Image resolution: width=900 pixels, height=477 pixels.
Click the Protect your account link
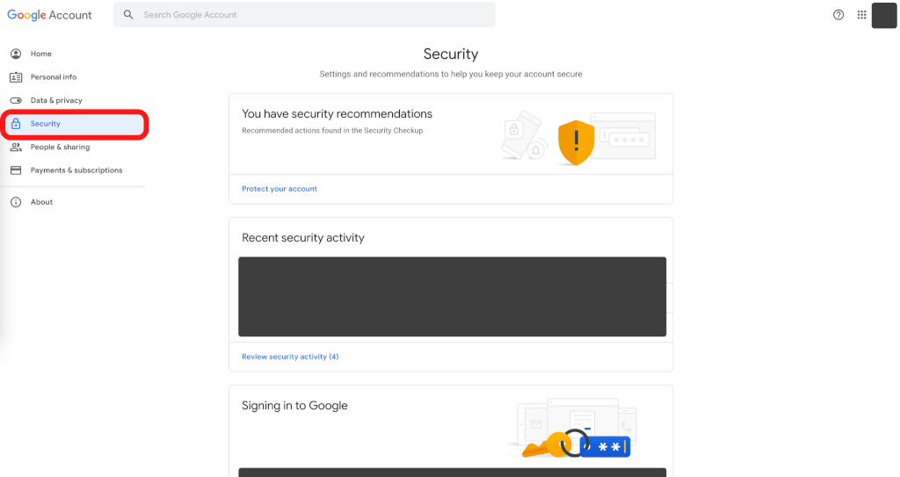[x=279, y=189]
